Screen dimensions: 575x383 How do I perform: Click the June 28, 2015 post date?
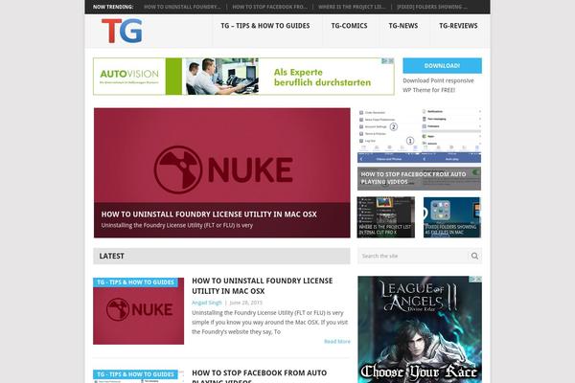[x=245, y=303]
